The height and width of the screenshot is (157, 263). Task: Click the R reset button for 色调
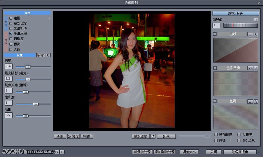(256, 101)
